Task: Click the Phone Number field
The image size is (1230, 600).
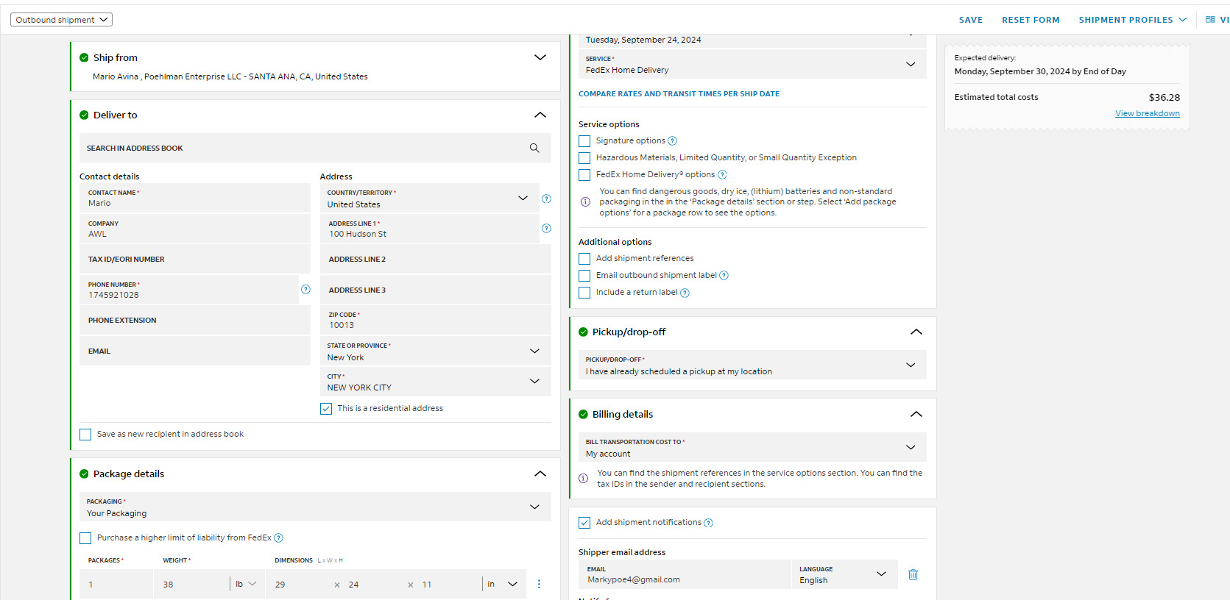Action: [189, 290]
